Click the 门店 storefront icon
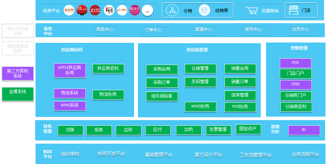 [x=292, y=11]
